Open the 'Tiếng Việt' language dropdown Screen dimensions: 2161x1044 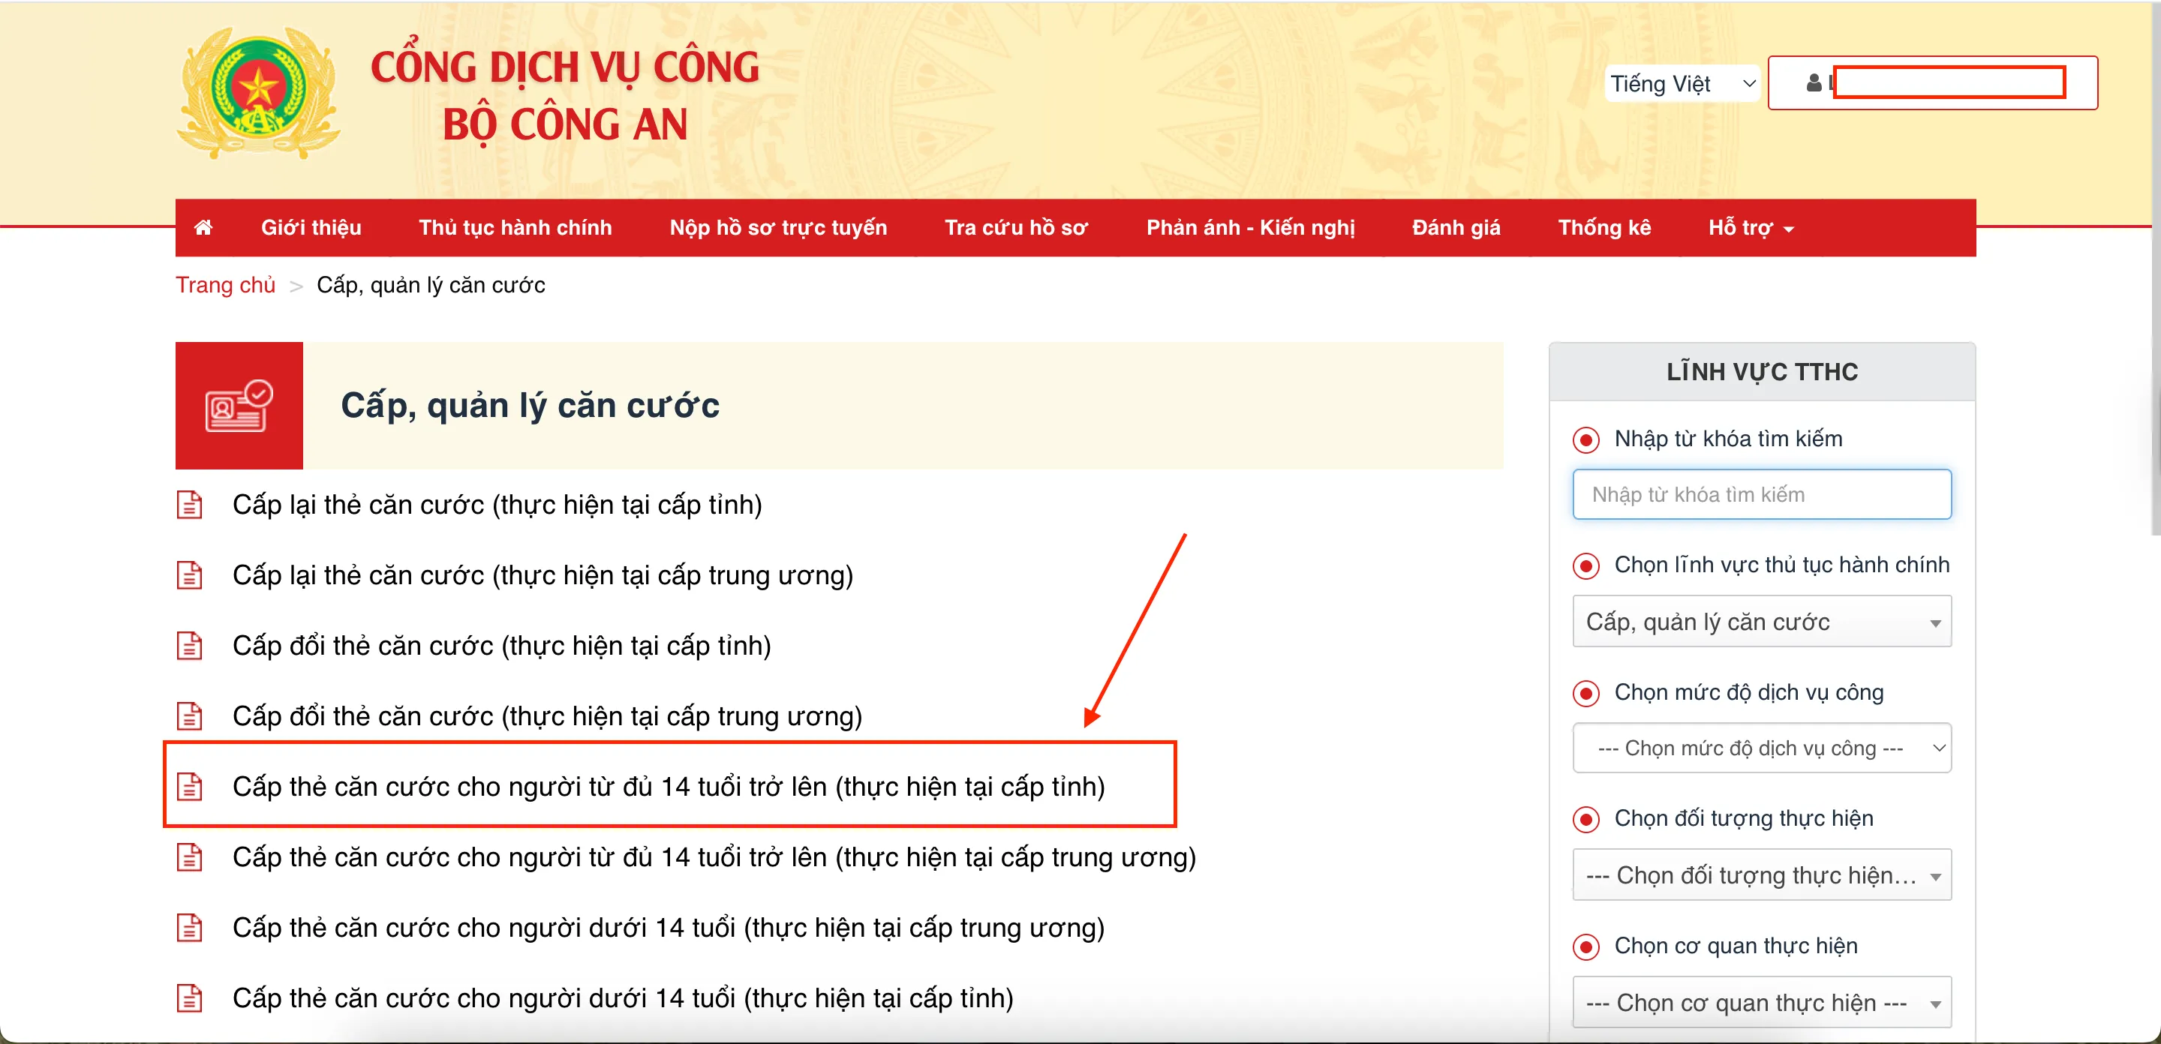(x=1681, y=83)
